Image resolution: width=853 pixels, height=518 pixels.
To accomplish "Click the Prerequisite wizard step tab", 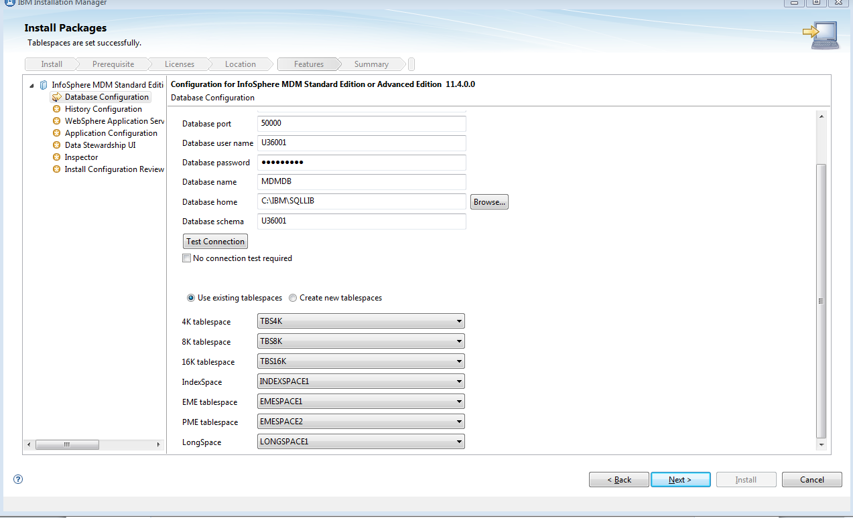I will coord(113,64).
